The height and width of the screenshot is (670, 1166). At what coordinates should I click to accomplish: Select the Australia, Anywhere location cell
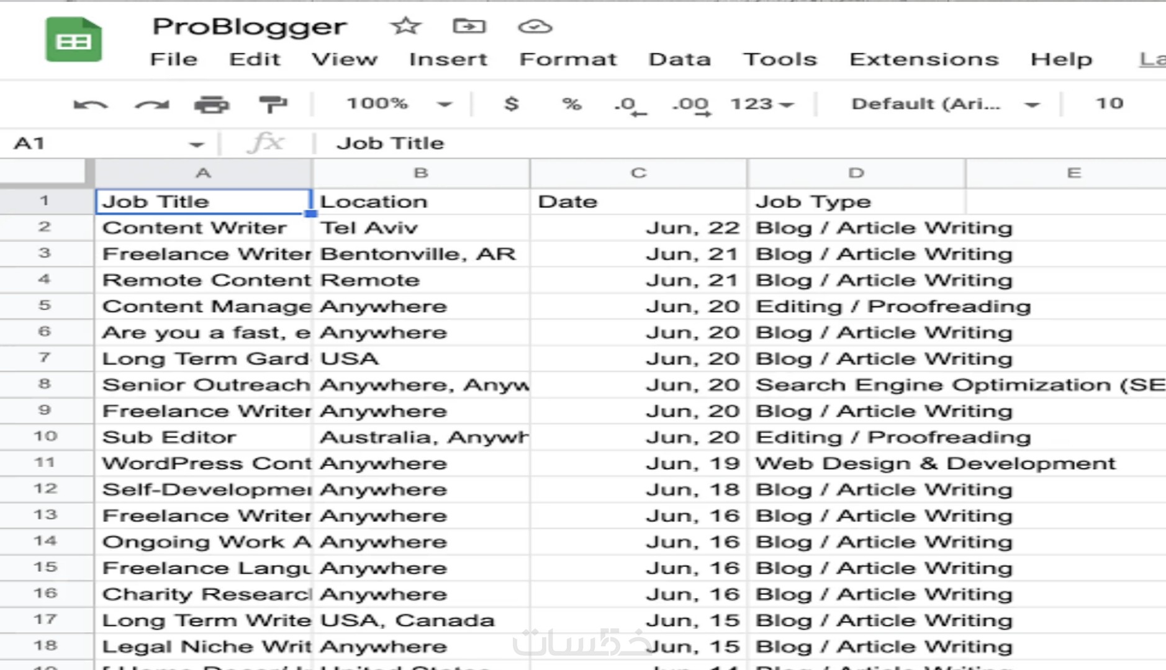coord(421,437)
